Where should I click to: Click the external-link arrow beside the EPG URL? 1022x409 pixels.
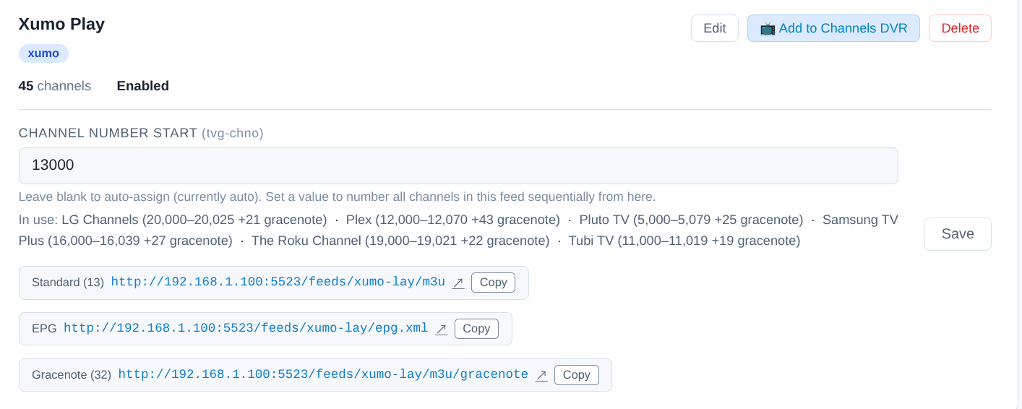[441, 329]
